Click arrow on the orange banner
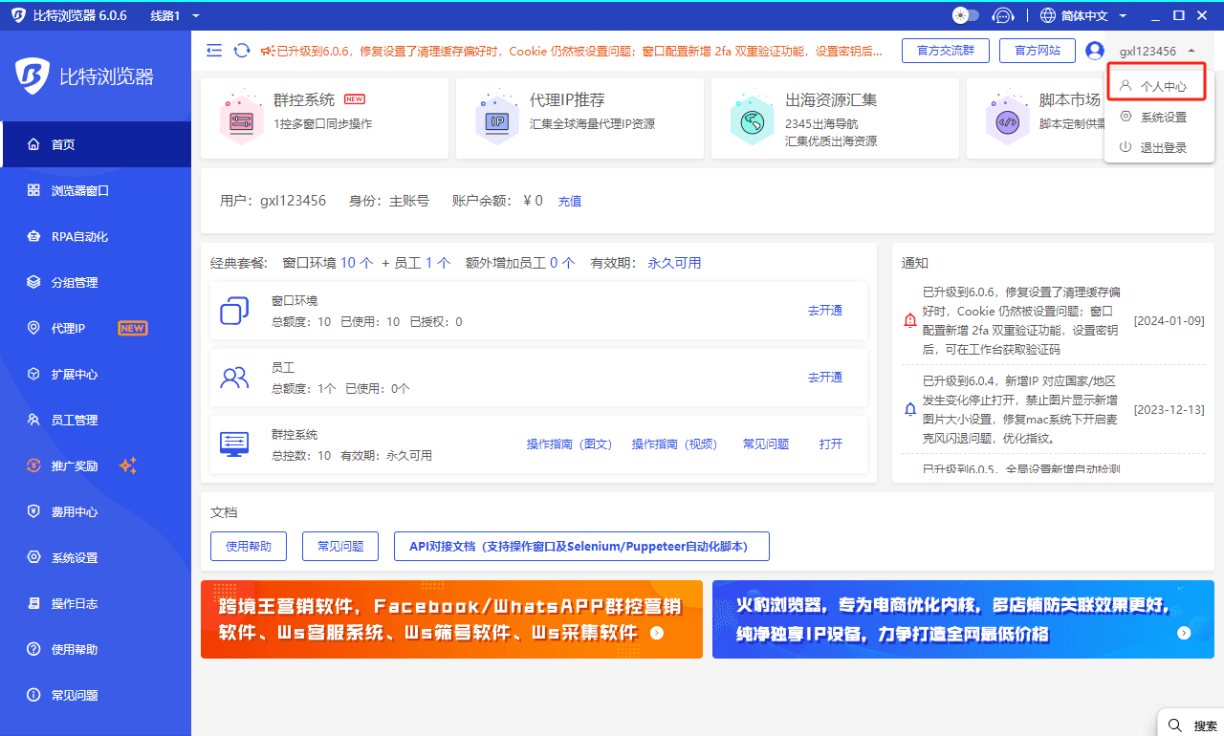1224x736 pixels. click(x=657, y=633)
